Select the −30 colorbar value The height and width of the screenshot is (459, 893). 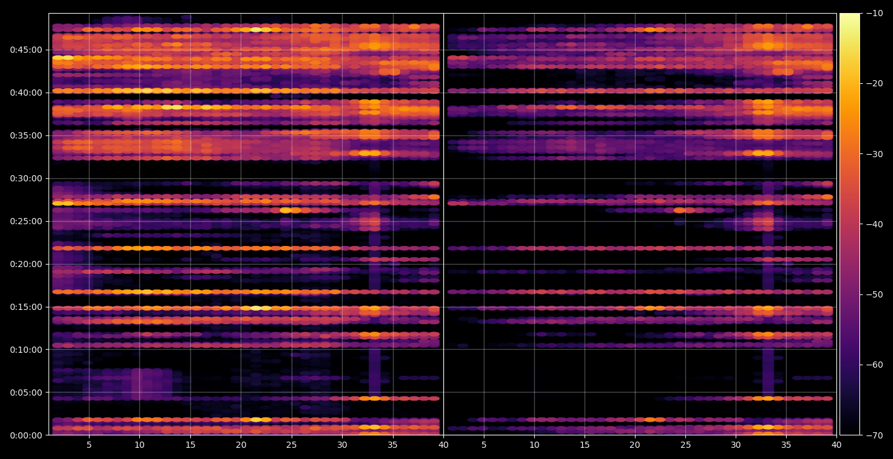click(x=874, y=154)
